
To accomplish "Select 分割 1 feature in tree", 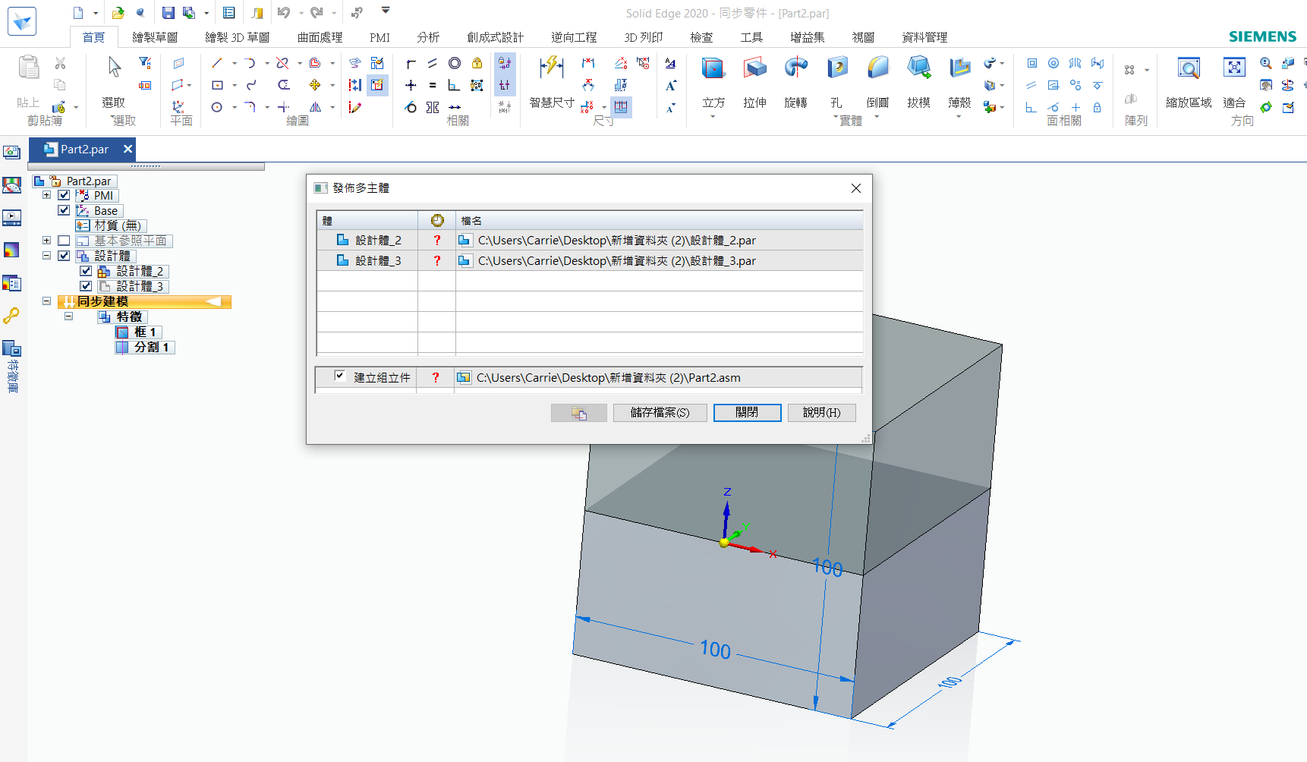I will pos(145,347).
